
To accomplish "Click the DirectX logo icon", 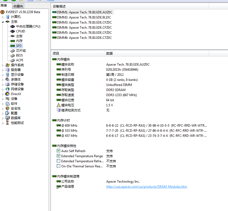I will 7,94.
